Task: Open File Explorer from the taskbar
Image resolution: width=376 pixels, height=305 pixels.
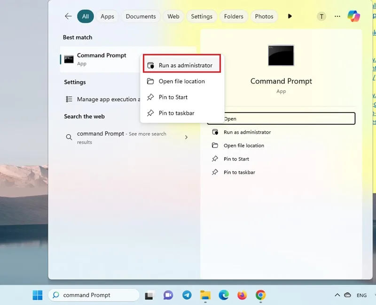Action: click(x=205, y=295)
